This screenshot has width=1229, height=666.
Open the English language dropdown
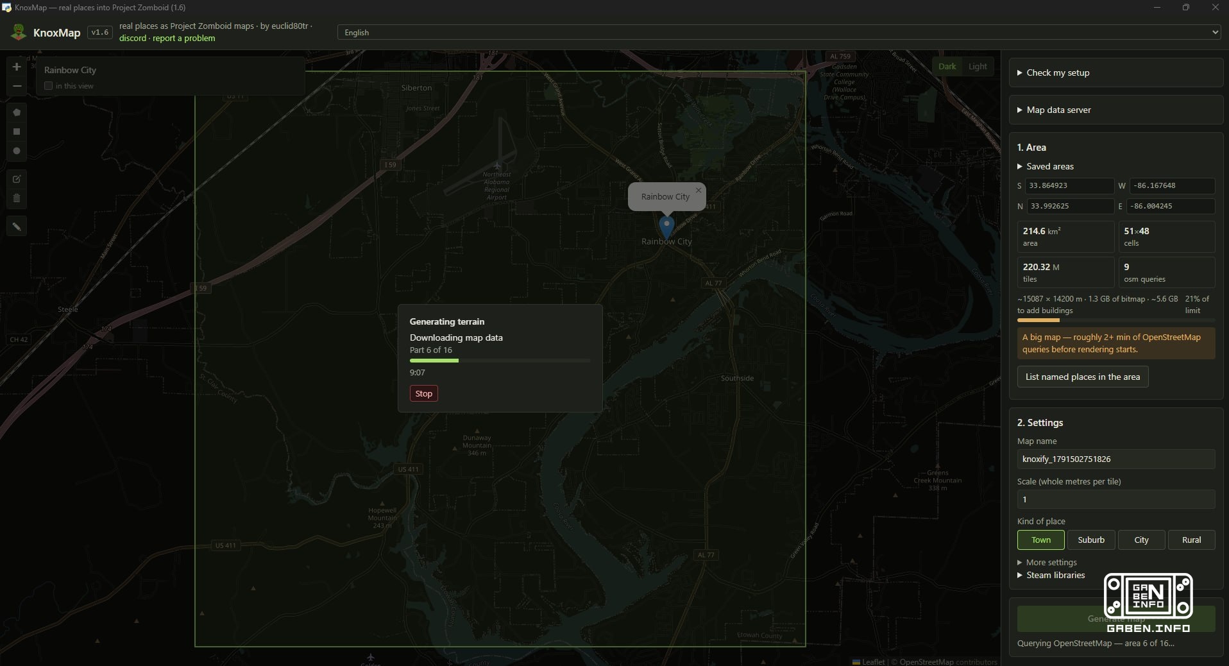[779, 32]
